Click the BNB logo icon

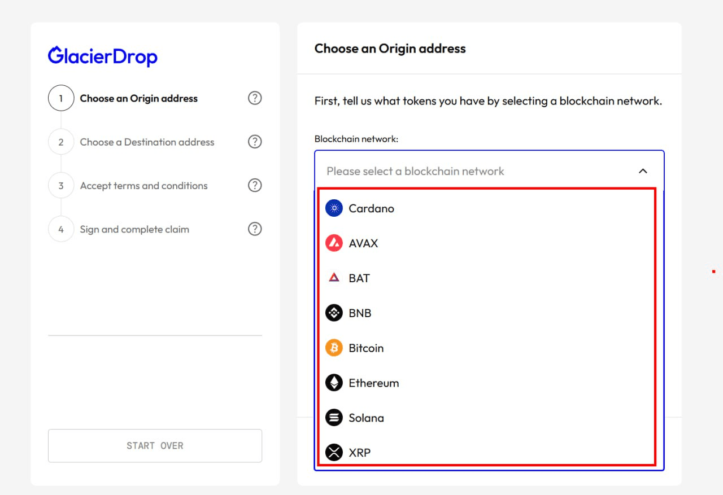point(334,313)
